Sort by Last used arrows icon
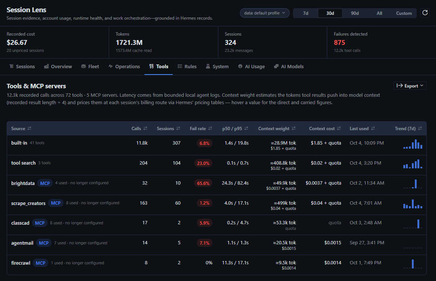Screen dimensions: 436x281 pos(373,128)
